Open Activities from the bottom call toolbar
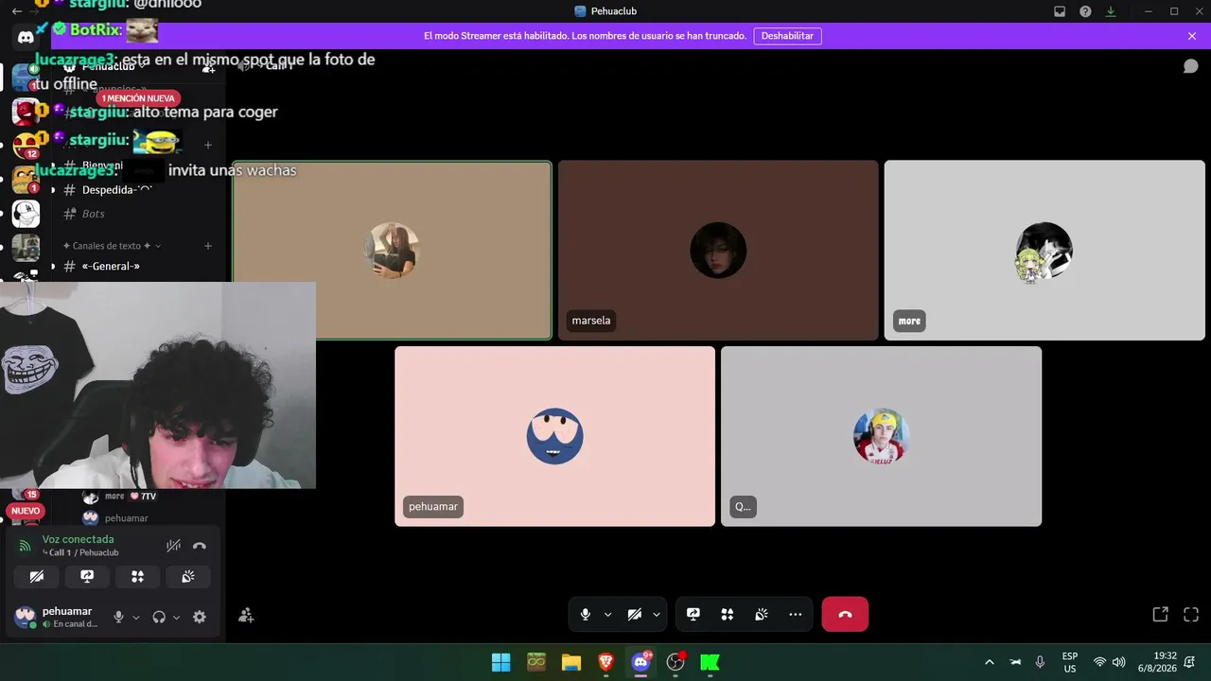 coord(728,615)
